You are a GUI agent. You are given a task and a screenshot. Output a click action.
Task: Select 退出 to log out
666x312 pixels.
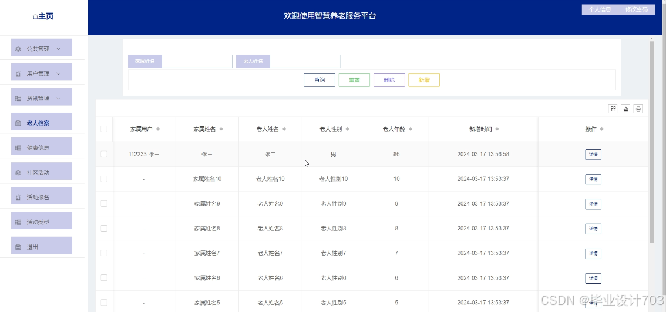click(42, 245)
